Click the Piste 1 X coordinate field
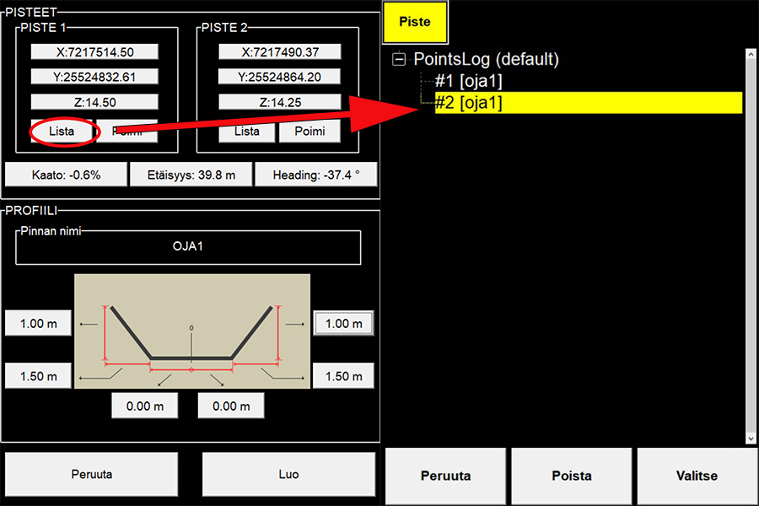759x506 pixels. coord(94,51)
